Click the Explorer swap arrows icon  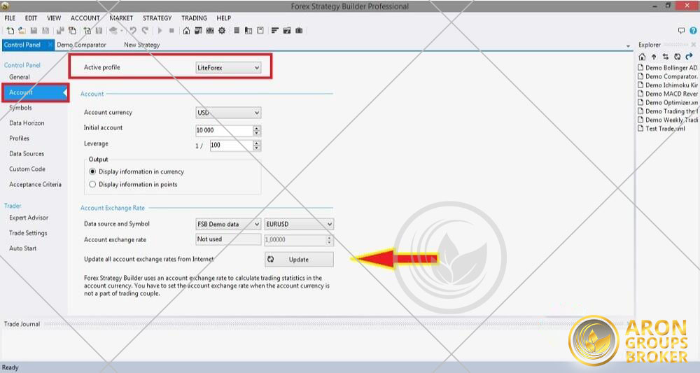click(666, 57)
